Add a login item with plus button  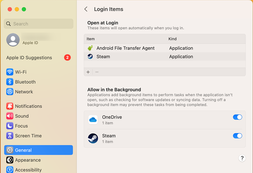(x=88, y=72)
